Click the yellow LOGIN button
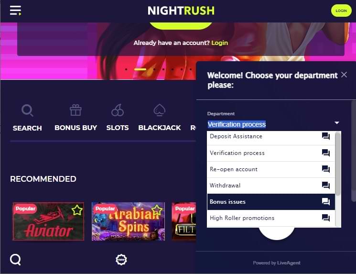This screenshot has height=274, width=356. [341, 11]
